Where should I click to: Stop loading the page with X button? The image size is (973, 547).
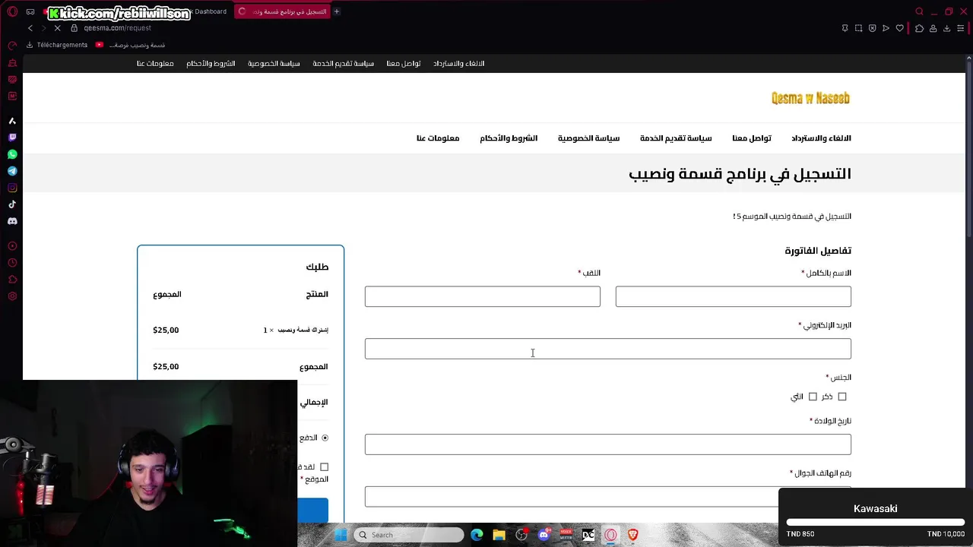pyautogui.click(x=57, y=28)
